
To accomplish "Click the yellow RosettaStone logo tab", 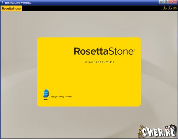I will point(11,8).
